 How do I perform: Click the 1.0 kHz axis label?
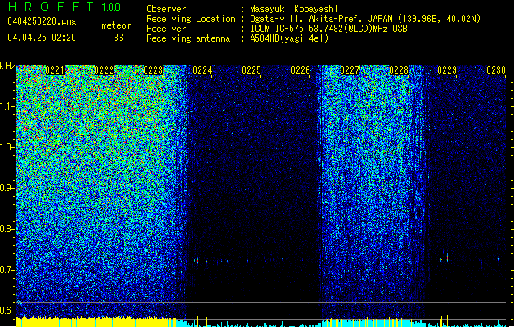pos(7,147)
